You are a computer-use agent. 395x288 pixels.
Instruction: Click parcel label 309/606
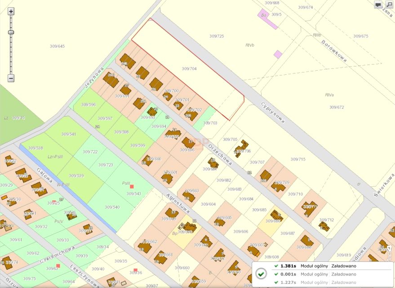point(241,231)
